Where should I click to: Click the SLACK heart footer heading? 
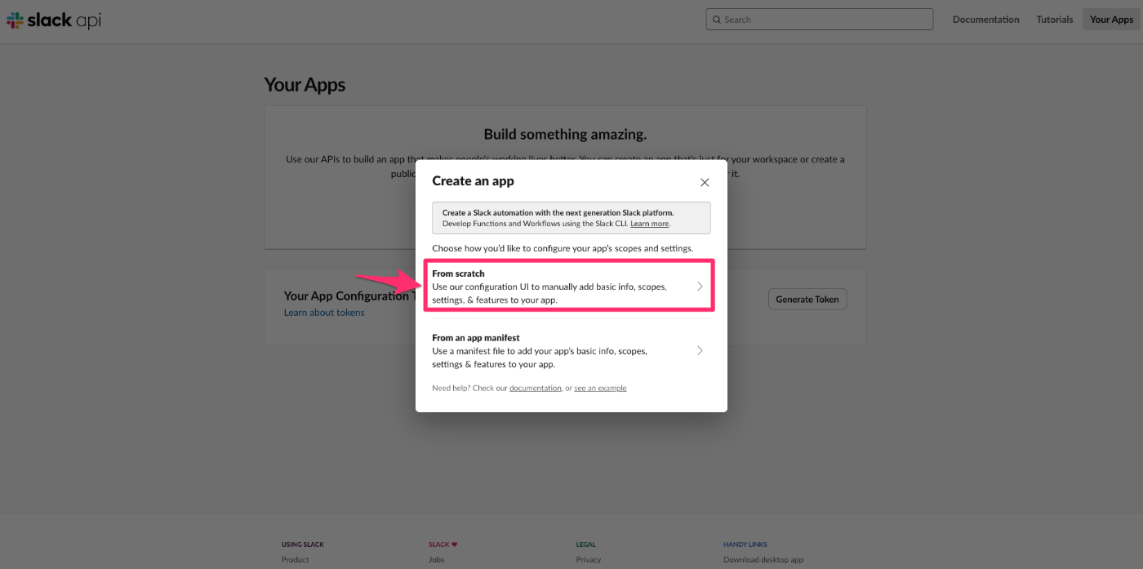443,545
